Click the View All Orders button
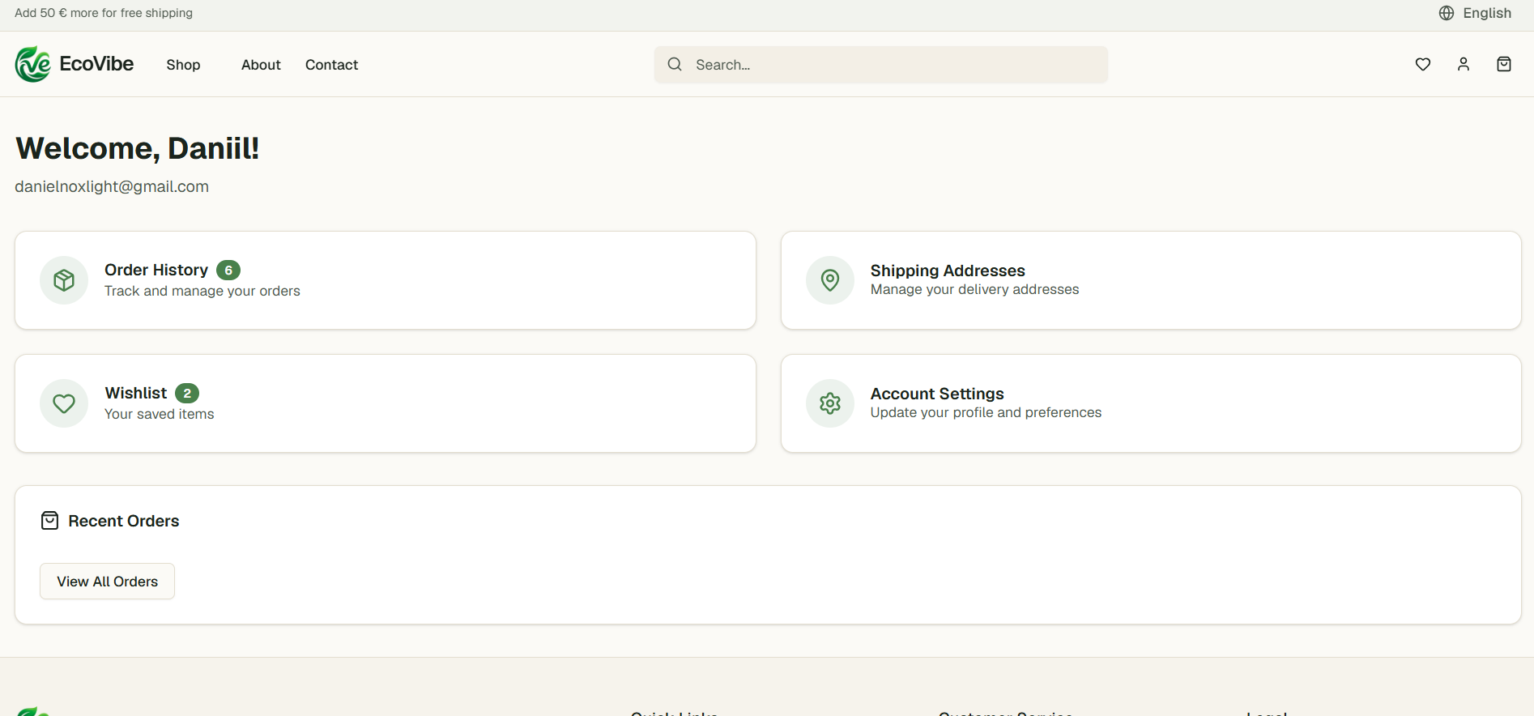This screenshot has width=1534, height=716. pos(108,582)
